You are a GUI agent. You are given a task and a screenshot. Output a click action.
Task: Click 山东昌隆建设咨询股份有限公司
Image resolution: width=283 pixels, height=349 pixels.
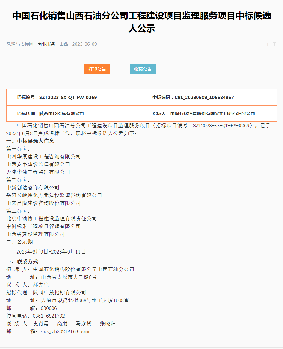click(43, 203)
